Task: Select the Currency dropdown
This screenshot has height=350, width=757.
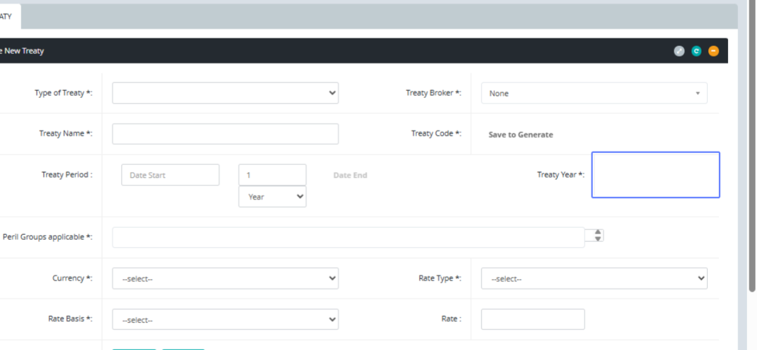Action: point(225,278)
